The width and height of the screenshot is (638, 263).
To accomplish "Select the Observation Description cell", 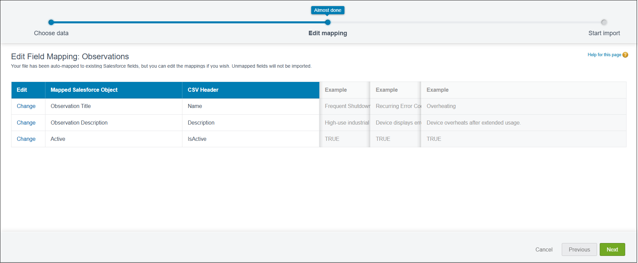I will tap(114, 123).
